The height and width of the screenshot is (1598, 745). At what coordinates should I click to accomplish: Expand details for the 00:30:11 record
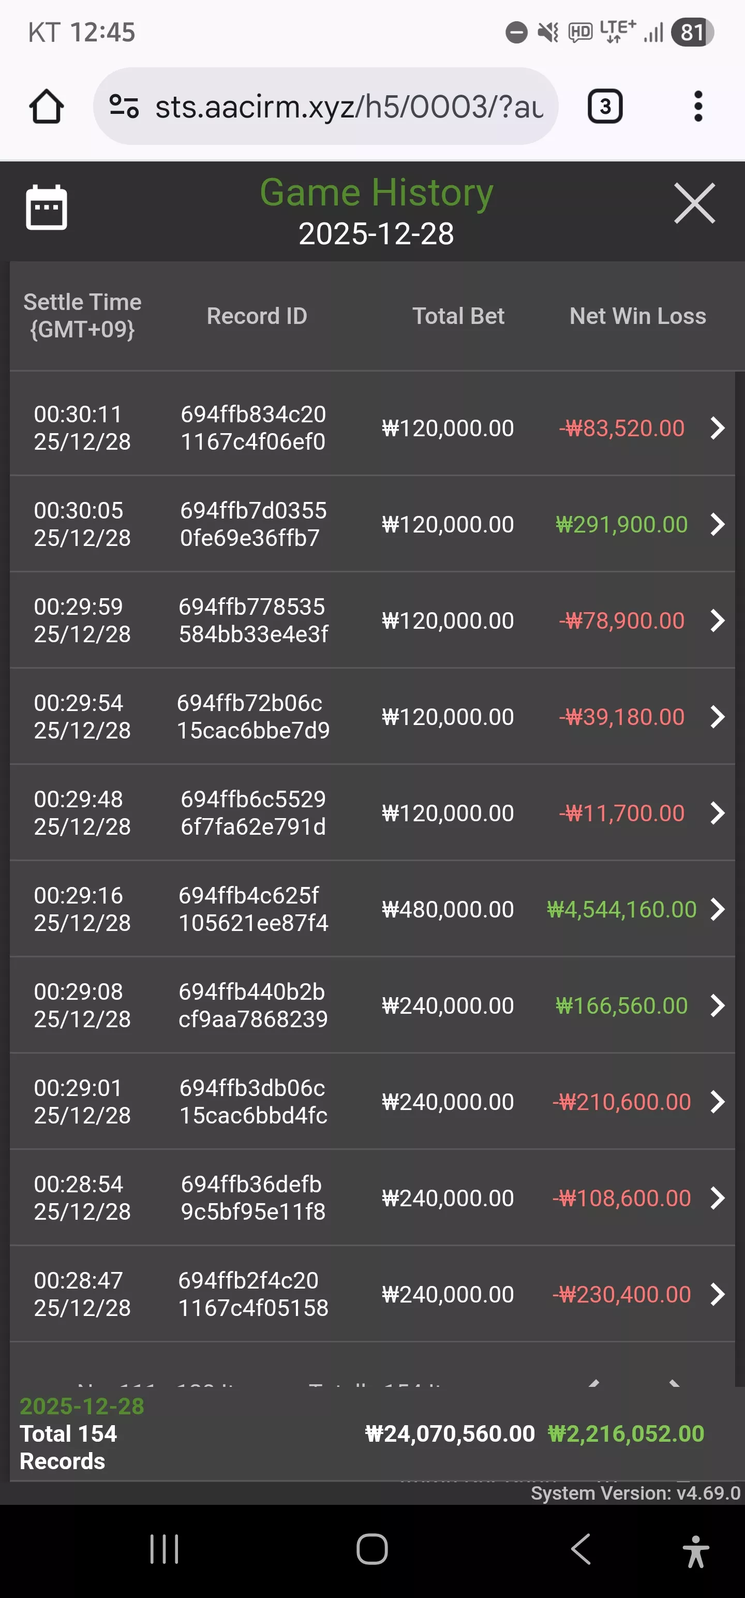click(717, 428)
